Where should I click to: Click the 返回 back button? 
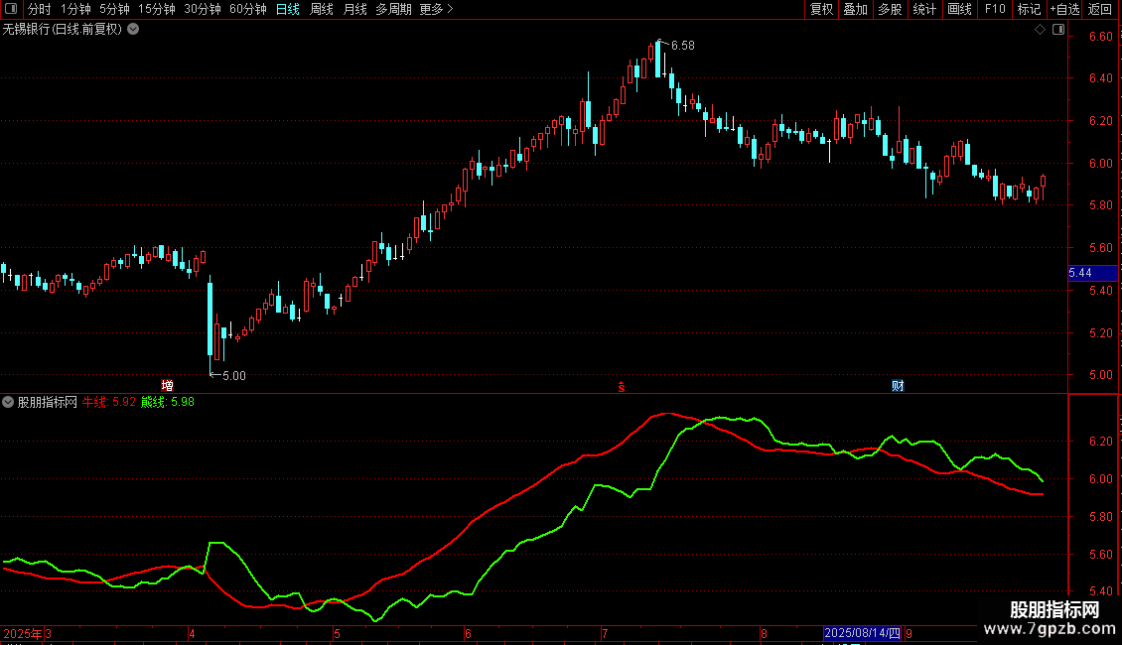pyautogui.click(x=1100, y=9)
